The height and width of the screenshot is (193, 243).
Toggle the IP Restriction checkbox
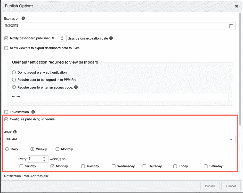click(6, 112)
